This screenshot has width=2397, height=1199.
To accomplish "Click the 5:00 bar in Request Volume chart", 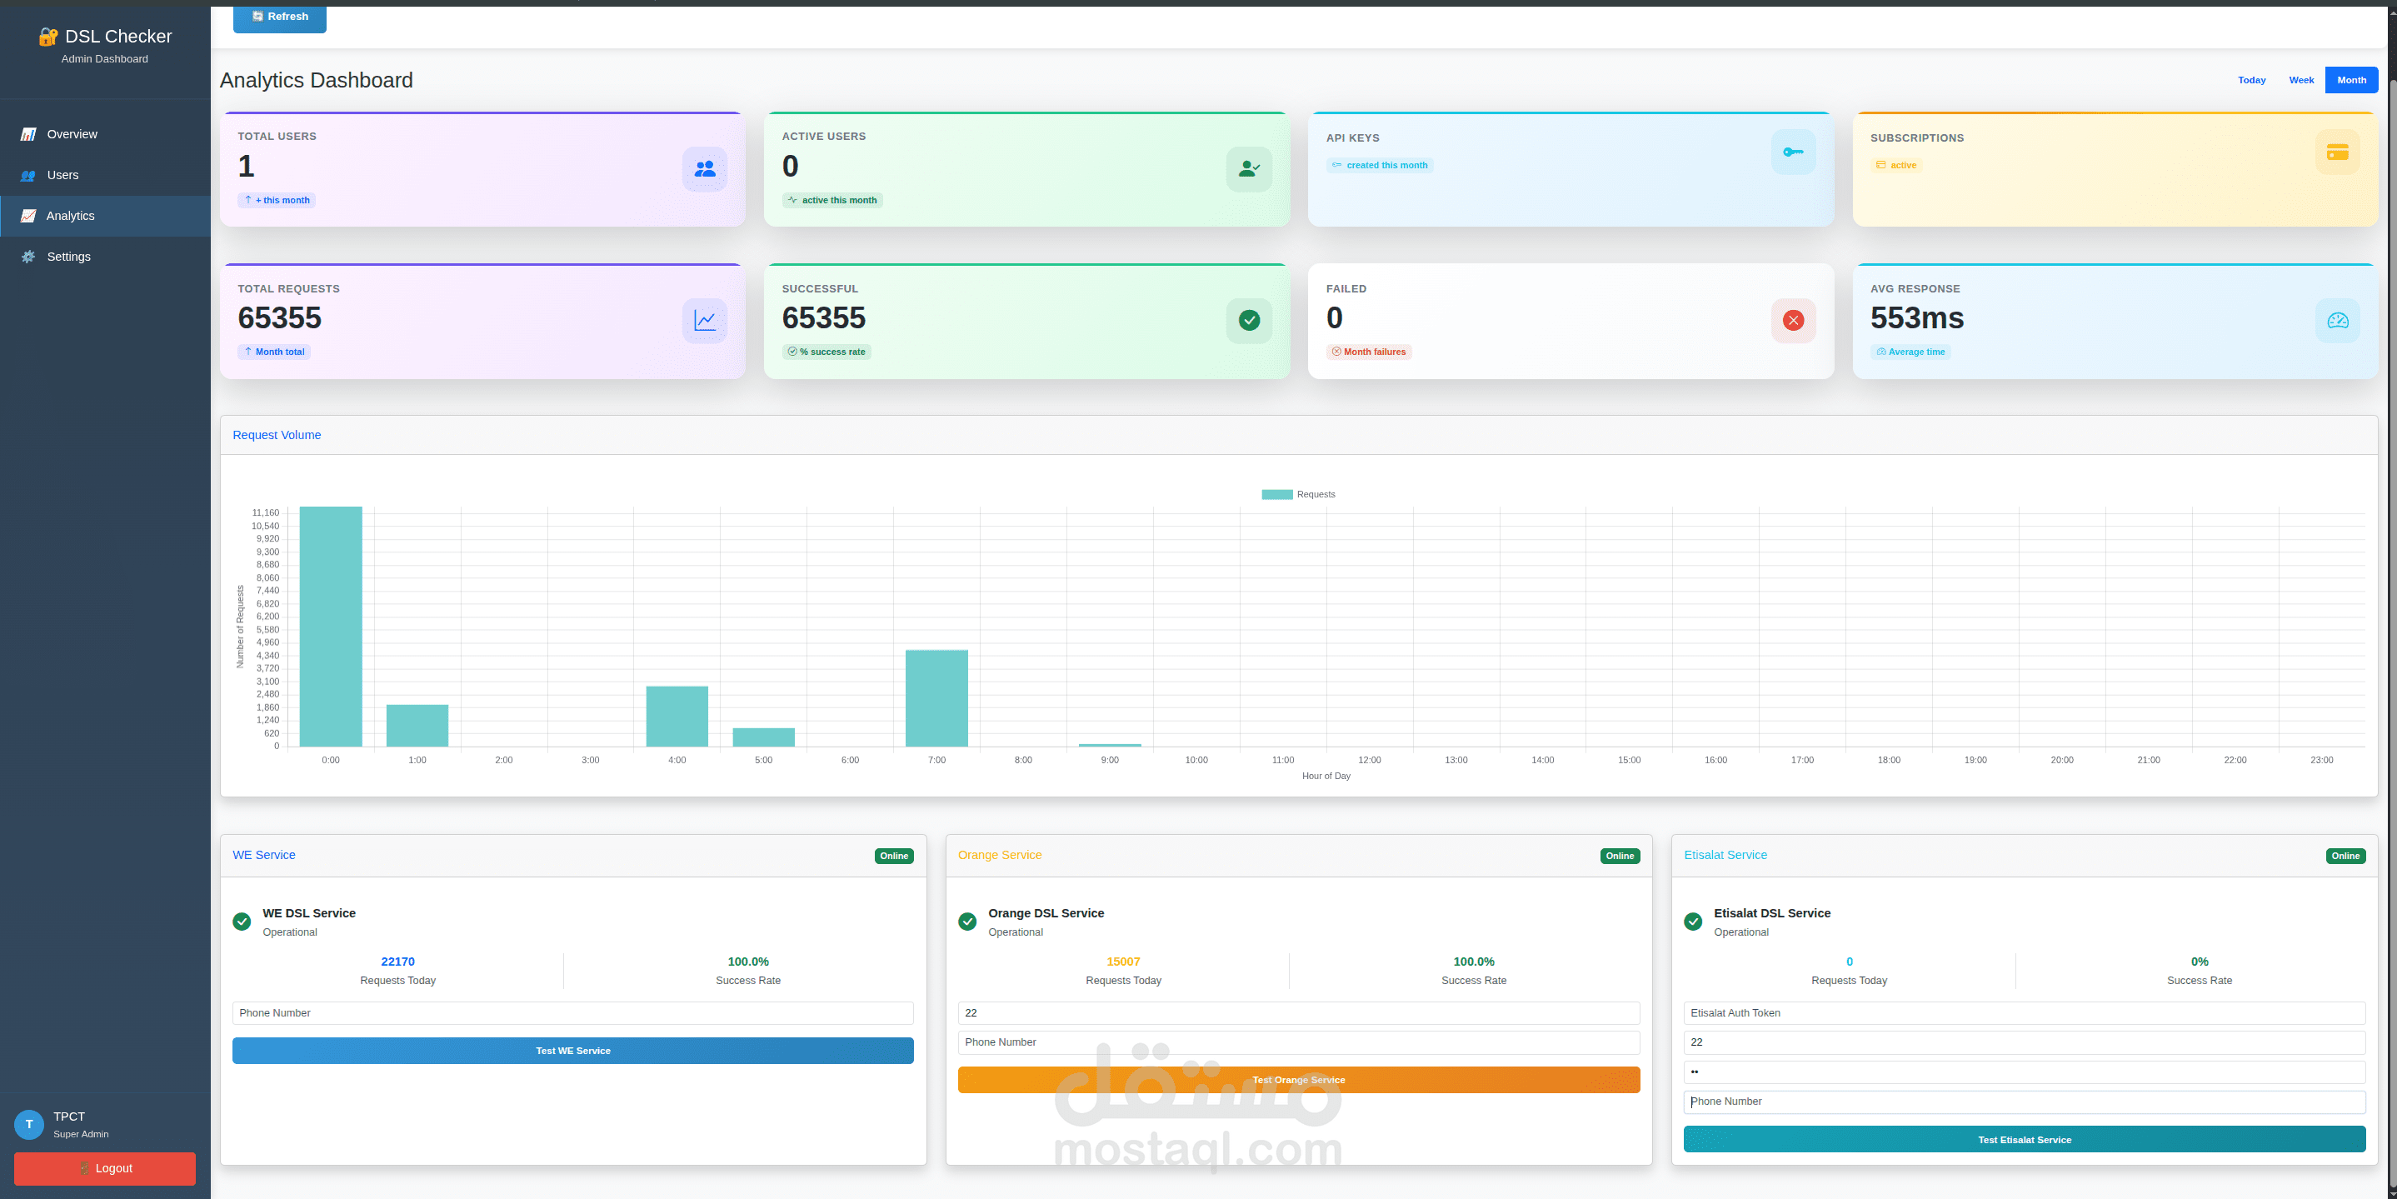I will [x=764, y=737].
